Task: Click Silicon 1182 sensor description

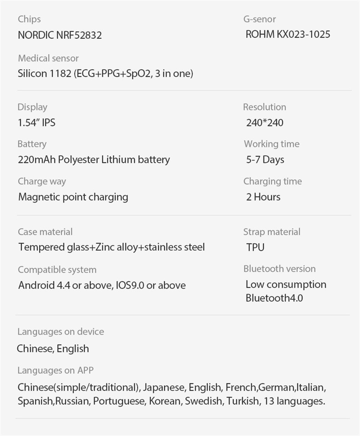Action: 105,73
